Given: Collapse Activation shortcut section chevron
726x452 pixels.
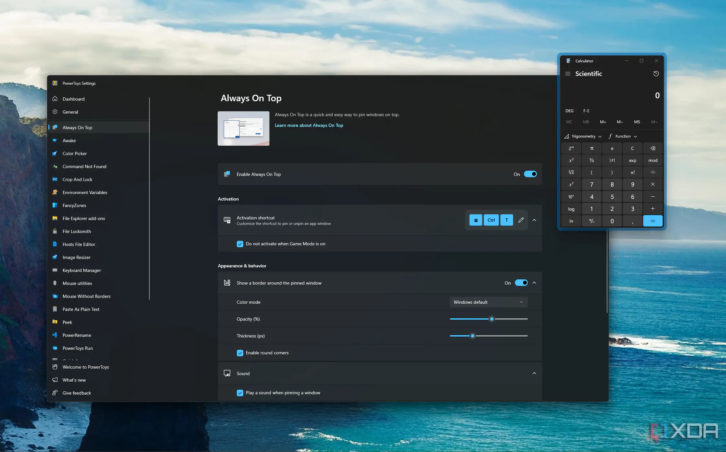Looking at the screenshot, I should 534,220.
